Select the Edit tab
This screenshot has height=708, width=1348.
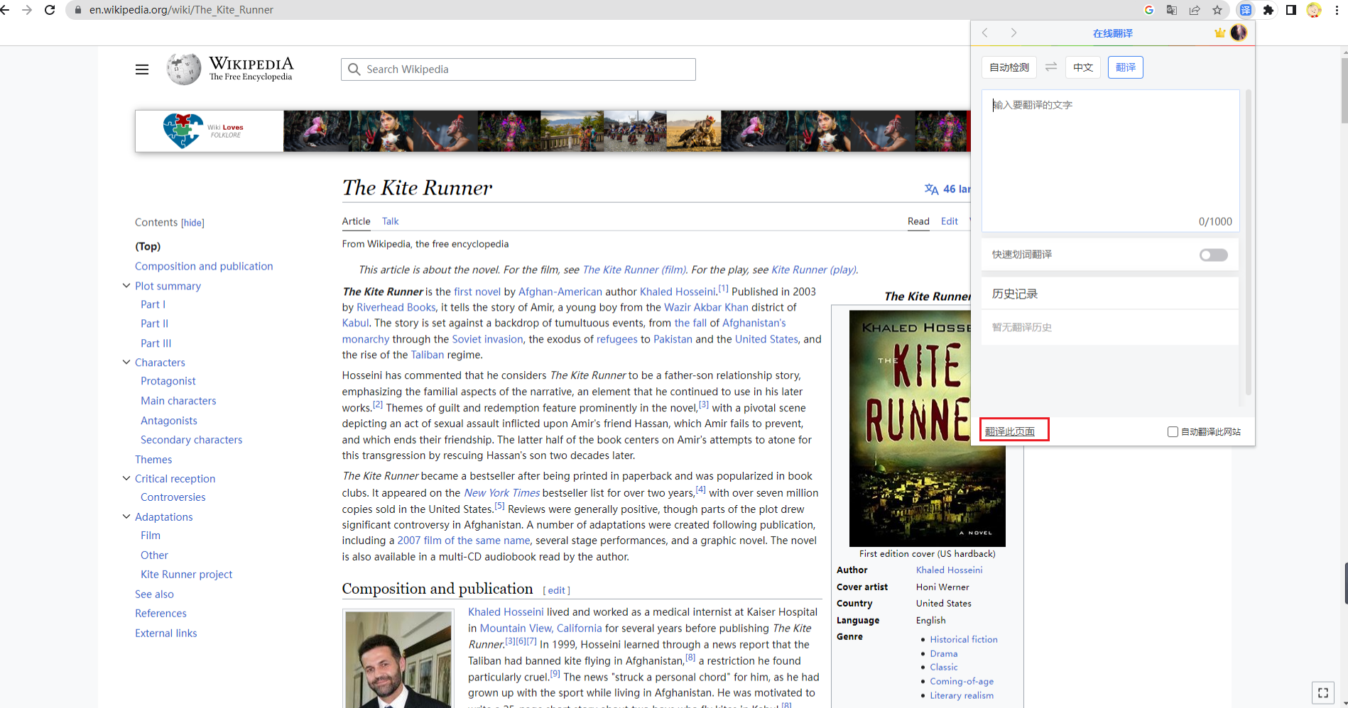click(x=950, y=221)
